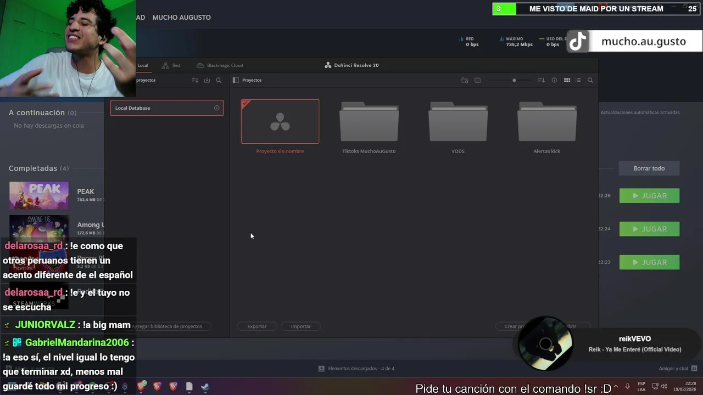Open the network tray icon
The height and width of the screenshot is (395, 703).
(x=655, y=387)
